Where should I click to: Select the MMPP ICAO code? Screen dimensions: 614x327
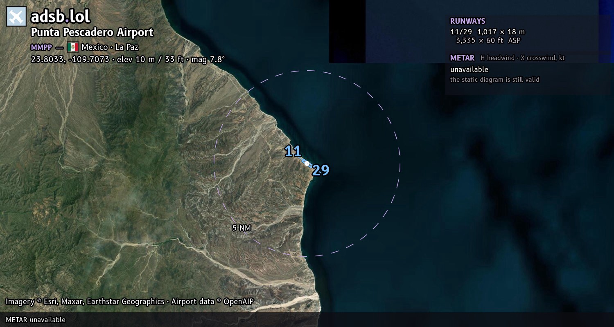click(41, 47)
